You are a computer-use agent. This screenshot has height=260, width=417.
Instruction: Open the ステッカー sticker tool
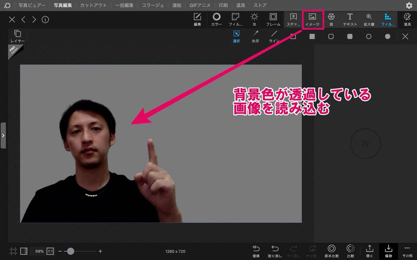coord(293,20)
